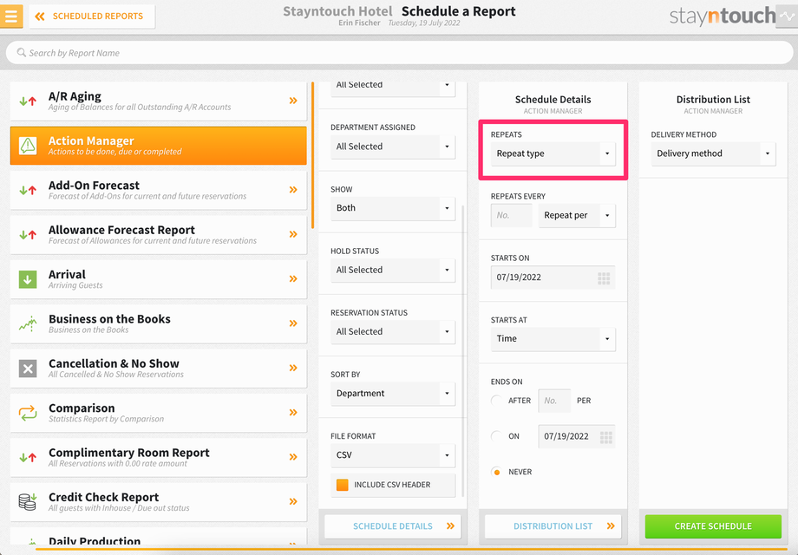Select the A/R Aging report
Image resolution: width=798 pixels, height=555 pixels.
pos(158,101)
